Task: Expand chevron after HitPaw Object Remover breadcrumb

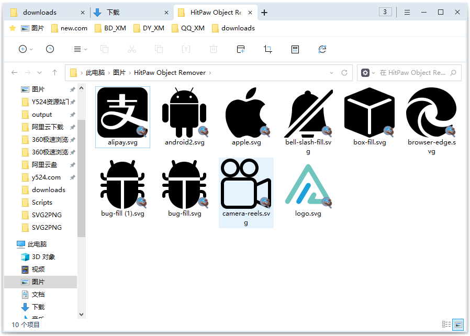Action: (x=210, y=73)
